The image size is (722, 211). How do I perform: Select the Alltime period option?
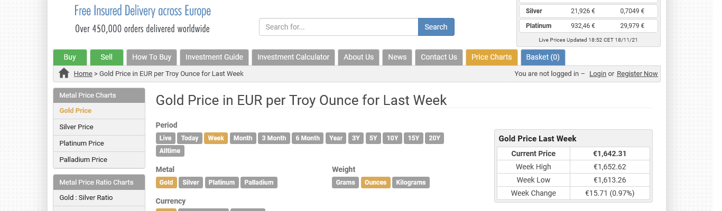coord(170,151)
